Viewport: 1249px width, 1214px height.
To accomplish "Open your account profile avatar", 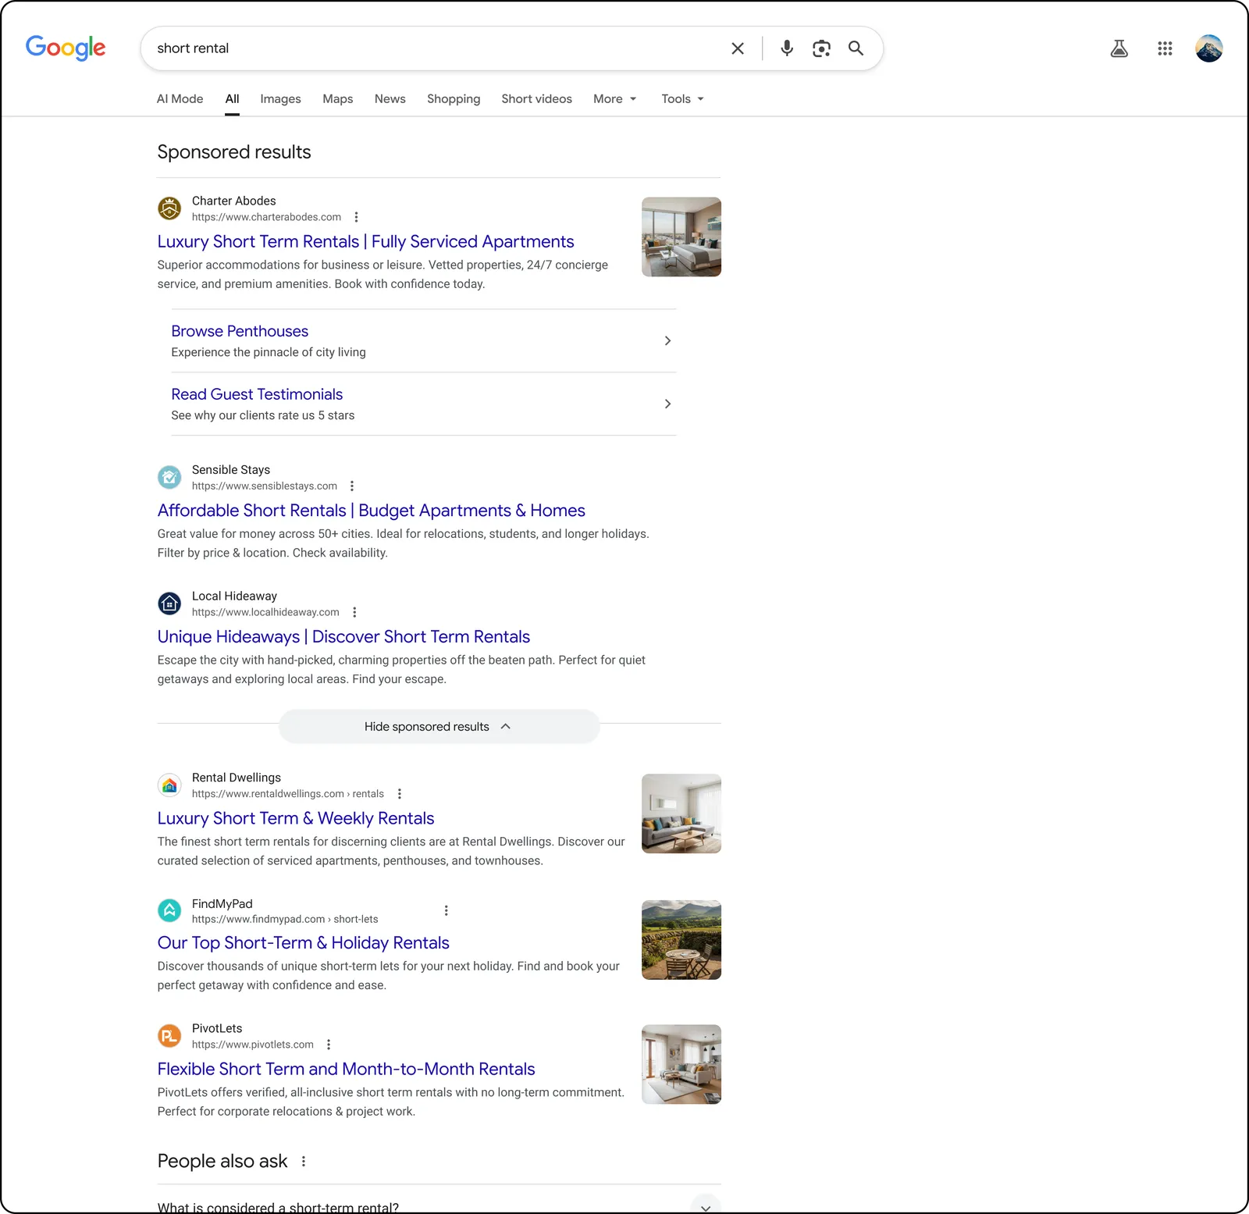I will click(x=1208, y=48).
